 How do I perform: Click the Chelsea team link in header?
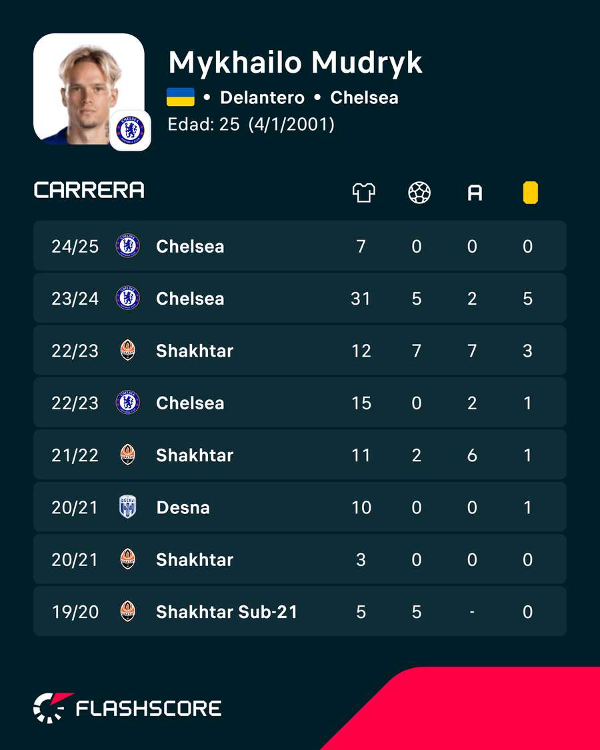pyautogui.click(x=364, y=97)
